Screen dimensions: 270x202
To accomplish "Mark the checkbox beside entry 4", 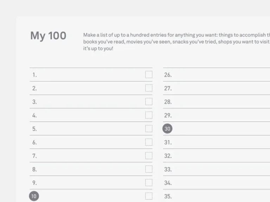I will (x=149, y=115).
